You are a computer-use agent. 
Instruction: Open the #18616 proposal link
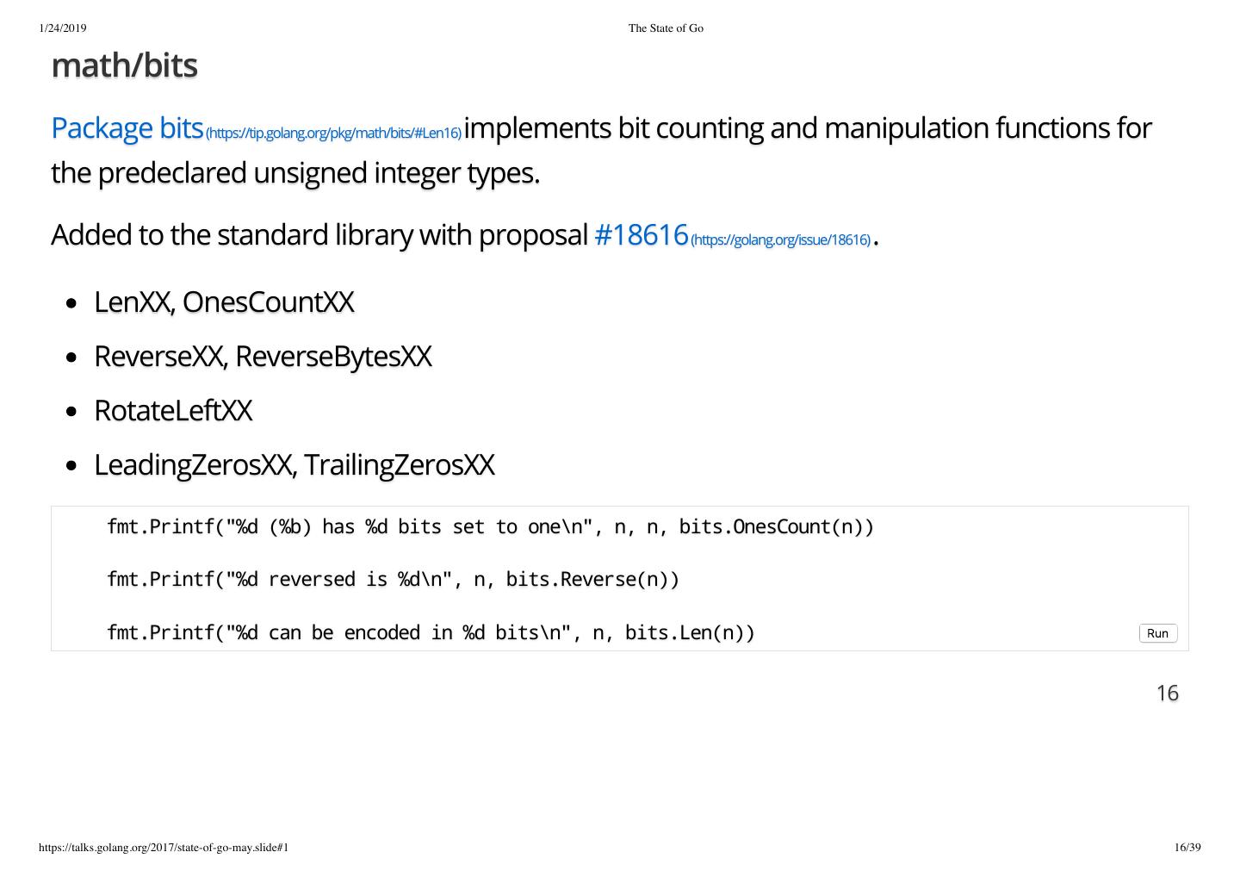641,234
